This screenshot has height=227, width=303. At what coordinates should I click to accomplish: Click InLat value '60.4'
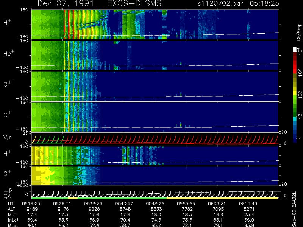pyautogui.click(x=33, y=220)
